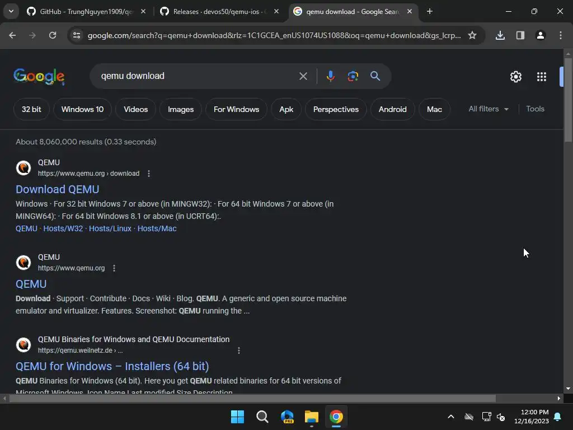Submit search with magnifier icon
This screenshot has width=573, height=430.
(375, 76)
